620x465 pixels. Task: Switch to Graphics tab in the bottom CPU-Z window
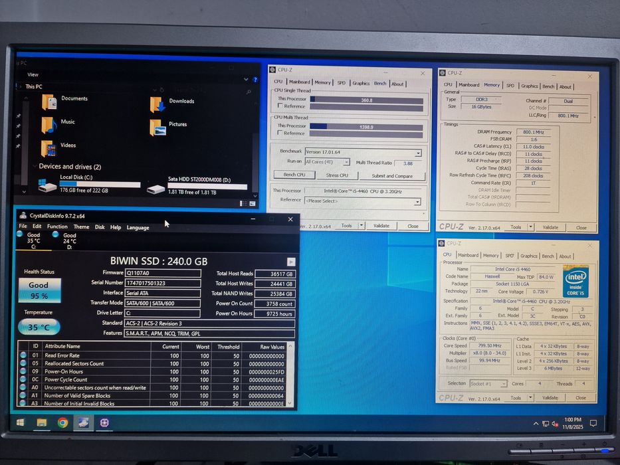529,256
